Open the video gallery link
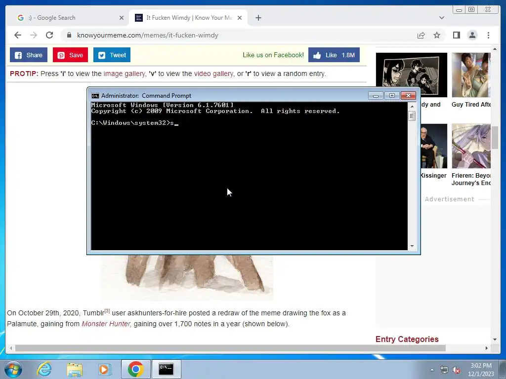Screen dimensions: 506x379 coord(213,74)
